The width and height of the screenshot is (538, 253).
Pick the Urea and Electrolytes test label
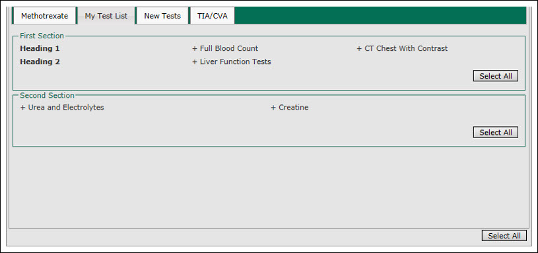click(66, 108)
